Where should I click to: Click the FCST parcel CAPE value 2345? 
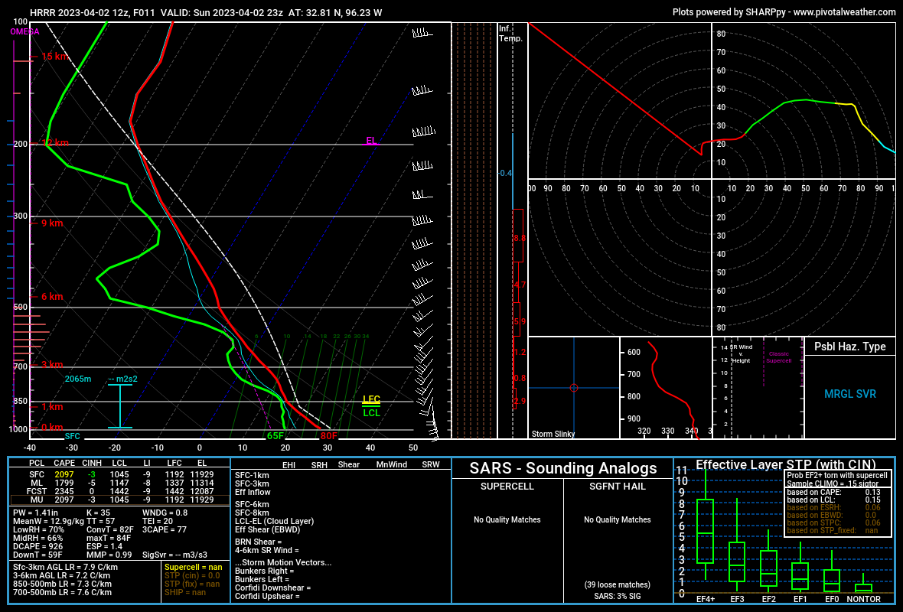click(x=64, y=491)
